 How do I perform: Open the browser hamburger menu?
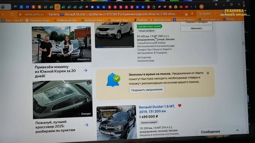click(216, 4)
